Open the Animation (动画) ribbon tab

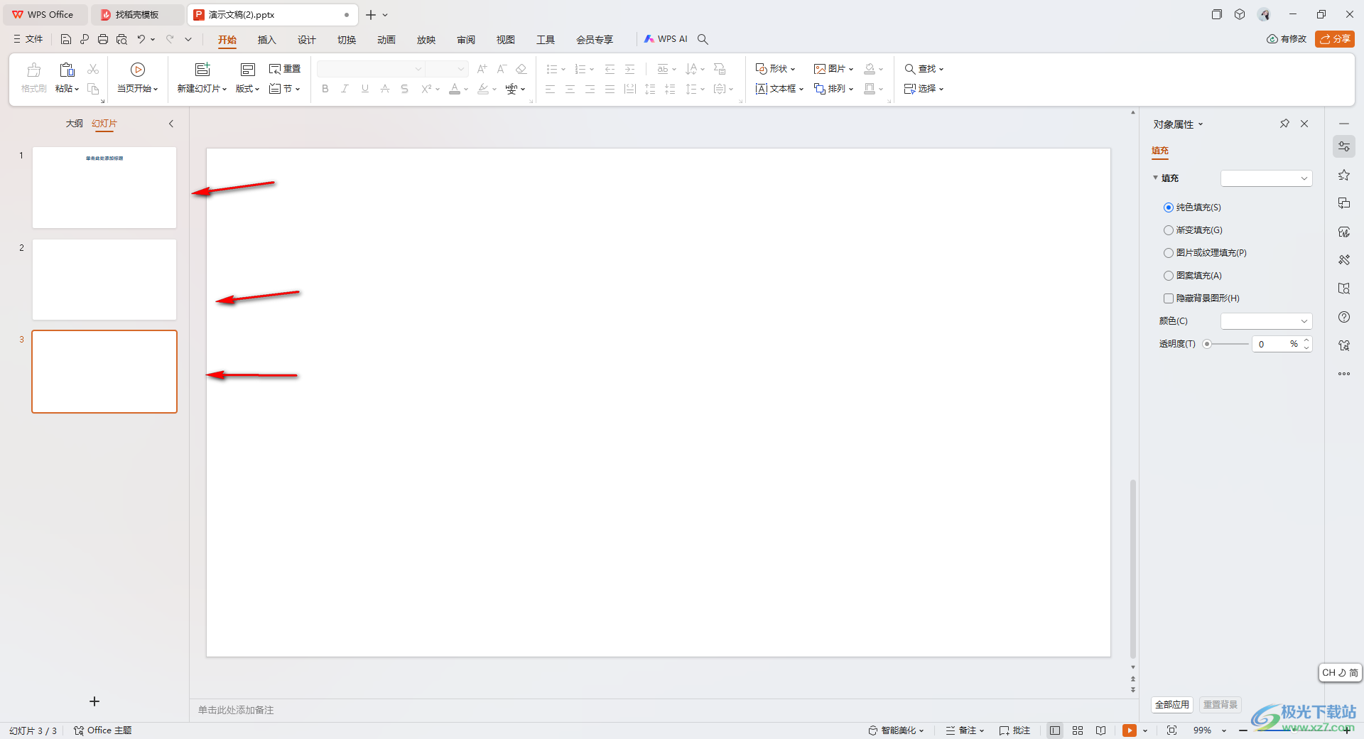coord(386,40)
